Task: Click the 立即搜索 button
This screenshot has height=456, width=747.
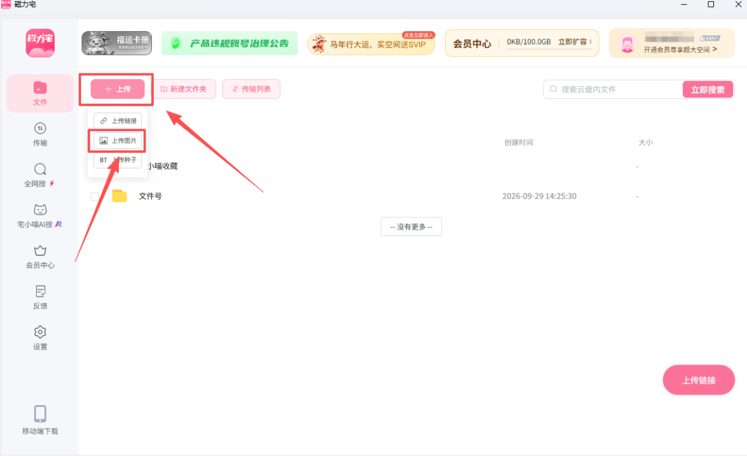Action: (x=708, y=89)
